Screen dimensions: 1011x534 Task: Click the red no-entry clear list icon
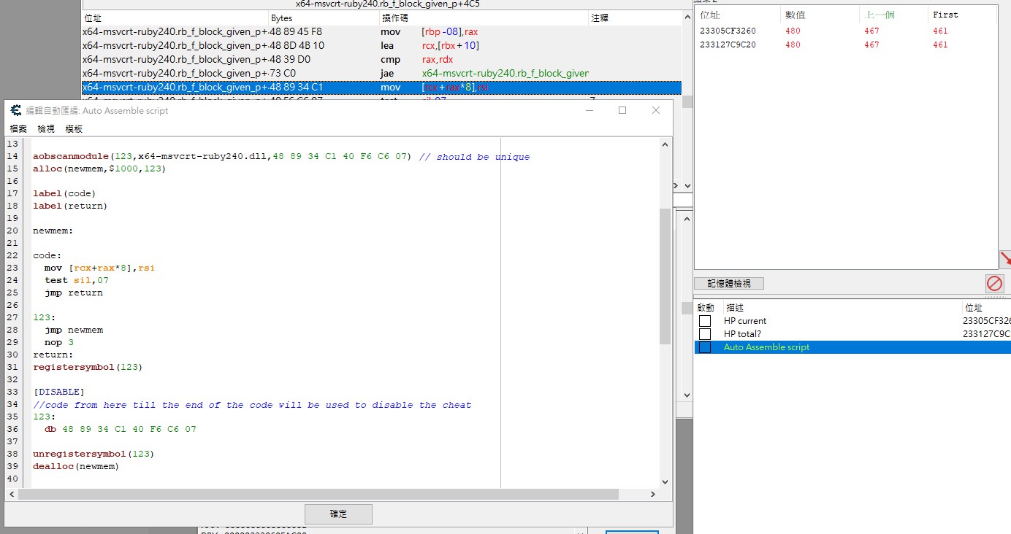point(994,283)
